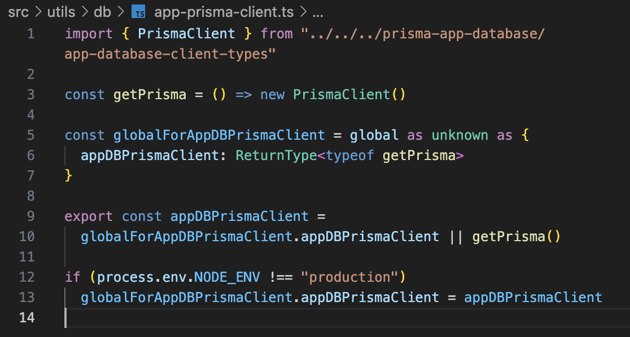Click line number 5 in gutter

[x=31, y=135]
